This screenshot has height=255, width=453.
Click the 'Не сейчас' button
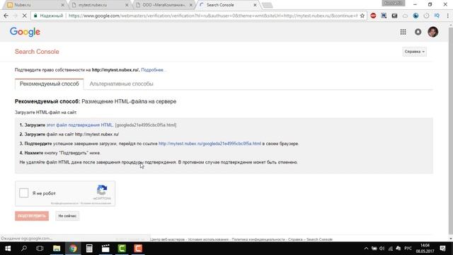67,215
